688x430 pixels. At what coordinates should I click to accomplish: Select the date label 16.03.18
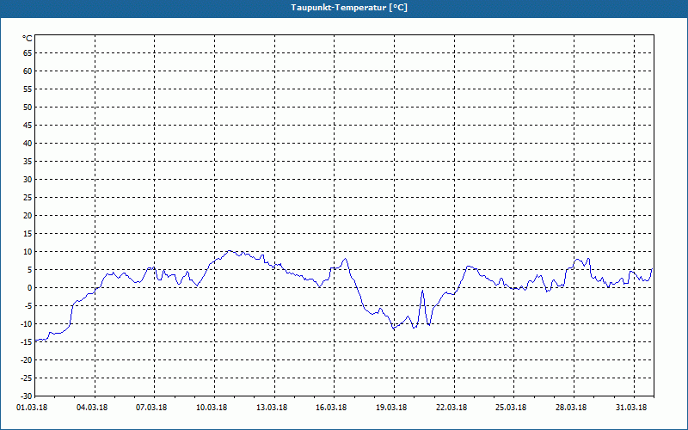331,408
